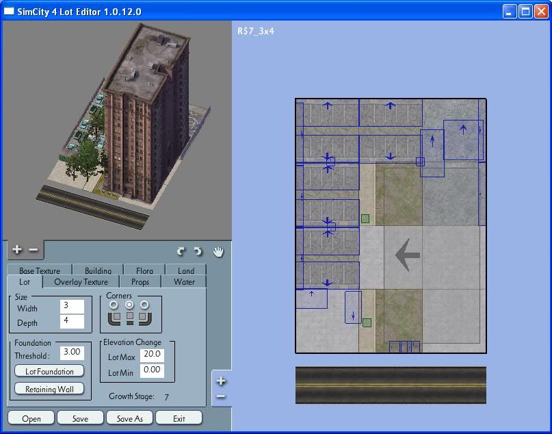Open the Props tab
The width and height of the screenshot is (552, 434).
(x=140, y=282)
